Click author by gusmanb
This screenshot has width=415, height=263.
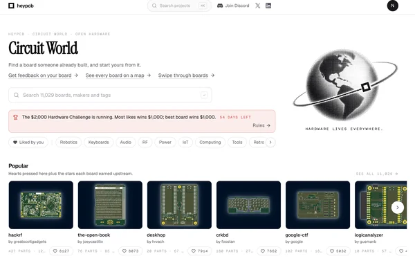tap(365, 242)
